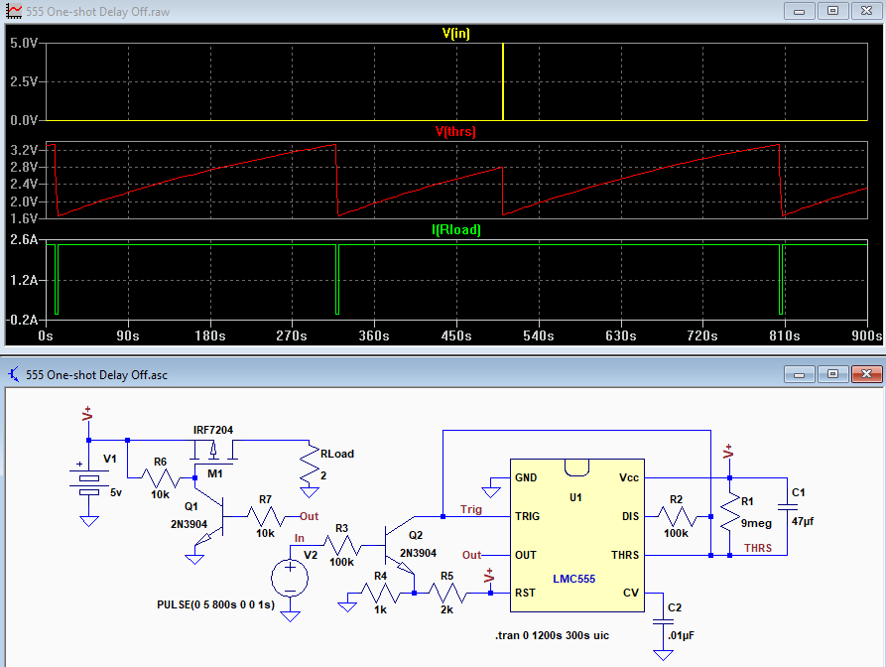Click the yellow V(in) pulse near 500s
886x667 pixels.
pyautogui.click(x=503, y=81)
